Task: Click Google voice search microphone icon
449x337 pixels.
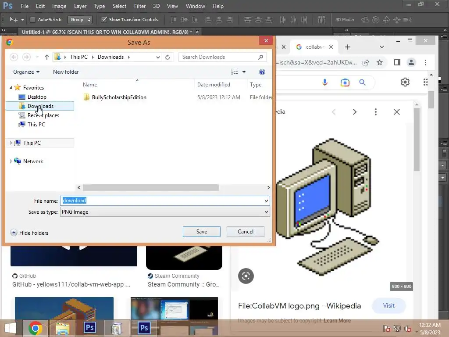Action: pyautogui.click(x=325, y=82)
